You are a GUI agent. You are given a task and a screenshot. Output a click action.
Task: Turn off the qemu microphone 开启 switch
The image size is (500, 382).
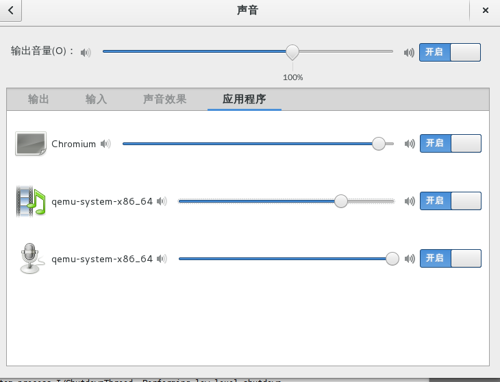click(x=450, y=259)
